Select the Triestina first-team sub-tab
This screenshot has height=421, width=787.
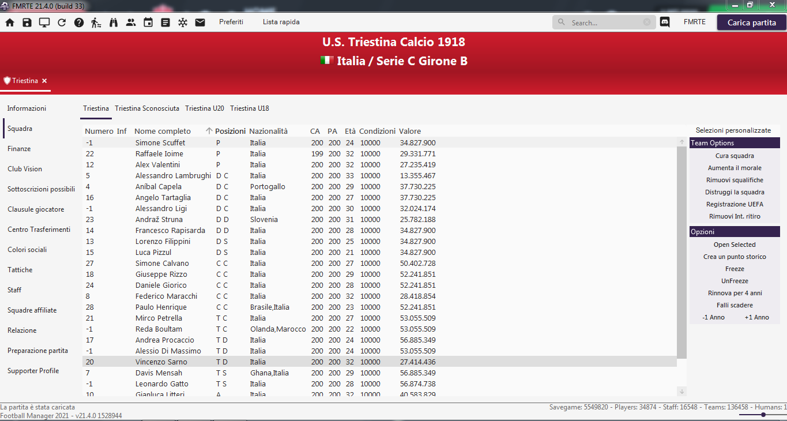tap(96, 108)
